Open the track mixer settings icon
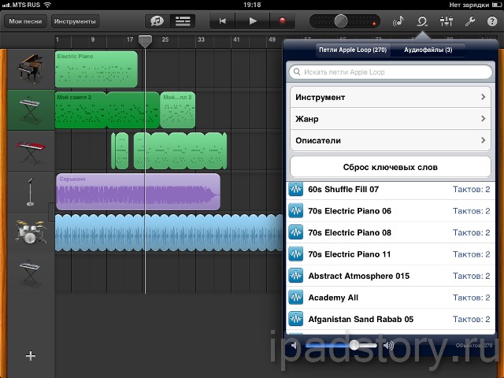The width and height of the screenshot is (504, 378). click(447, 21)
